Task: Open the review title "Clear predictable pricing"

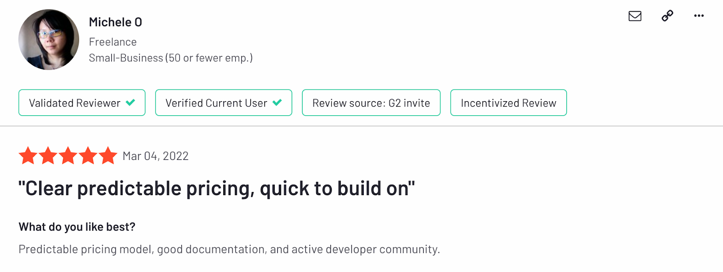Action: [x=216, y=188]
